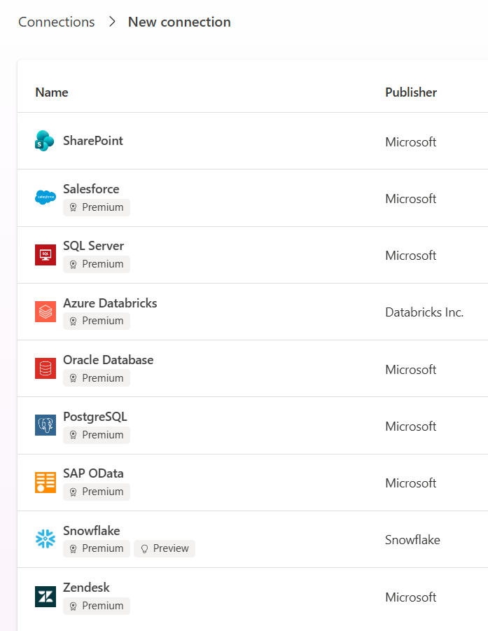Screen dimensions: 488x631
Task: Click the Databricks Inc. publisher cell
Action: tap(424, 312)
